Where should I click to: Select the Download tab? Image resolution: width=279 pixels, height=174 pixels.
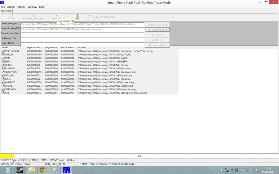pyautogui.click(x=7, y=11)
